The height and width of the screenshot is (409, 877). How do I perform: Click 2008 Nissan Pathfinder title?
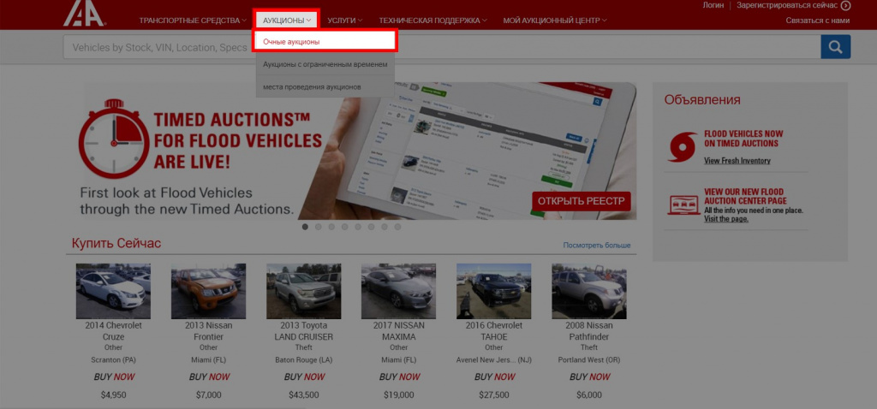[589, 331]
